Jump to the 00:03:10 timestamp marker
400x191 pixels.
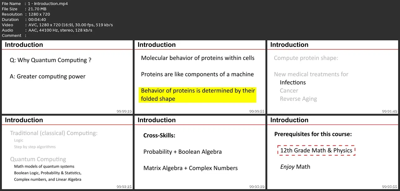coord(257,187)
